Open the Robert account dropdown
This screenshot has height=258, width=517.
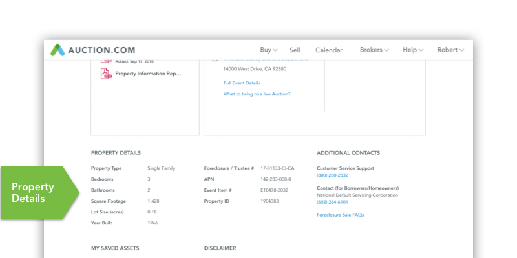450,50
